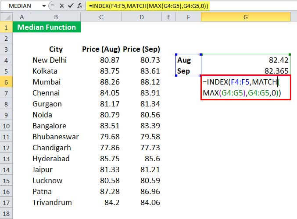Screen dimensions: 297x219
Task: Click the 86.96 Sep price cell
Action: pos(142,192)
